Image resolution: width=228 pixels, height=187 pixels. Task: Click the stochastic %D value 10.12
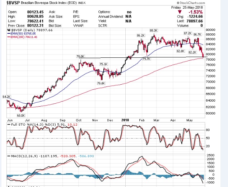tap(73, 125)
